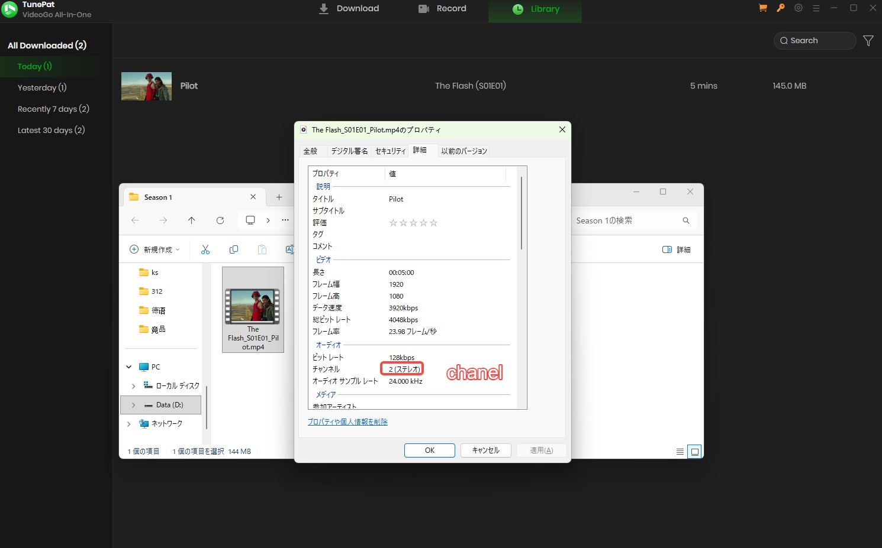The width and height of the screenshot is (882, 548).
Task: Open the TunePat hamburger menu
Action: point(816,8)
